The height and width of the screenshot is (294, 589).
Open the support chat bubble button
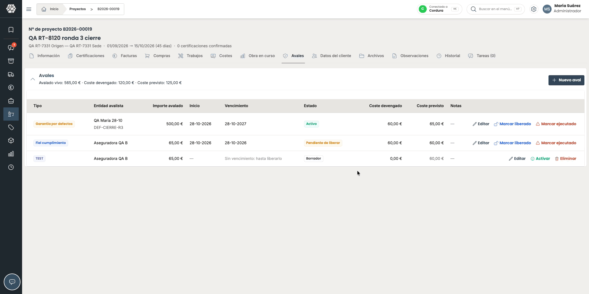[x=12, y=282]
